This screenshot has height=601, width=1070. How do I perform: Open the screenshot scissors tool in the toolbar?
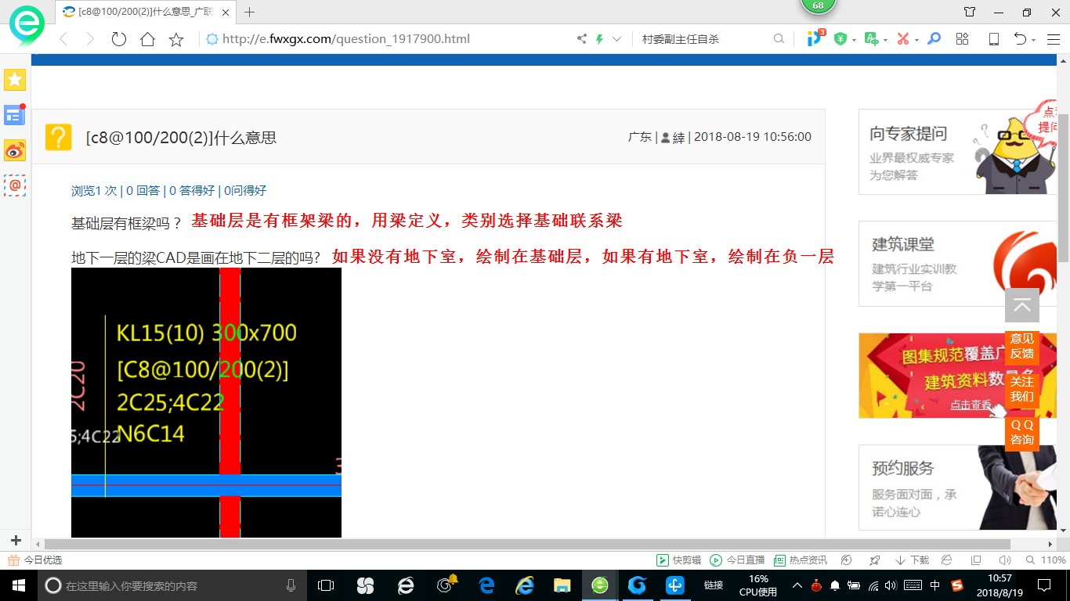[x=903, y=38]
